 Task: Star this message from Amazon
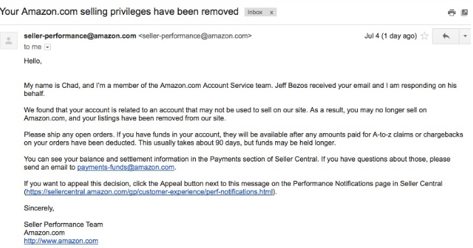[x=424, y=36]
